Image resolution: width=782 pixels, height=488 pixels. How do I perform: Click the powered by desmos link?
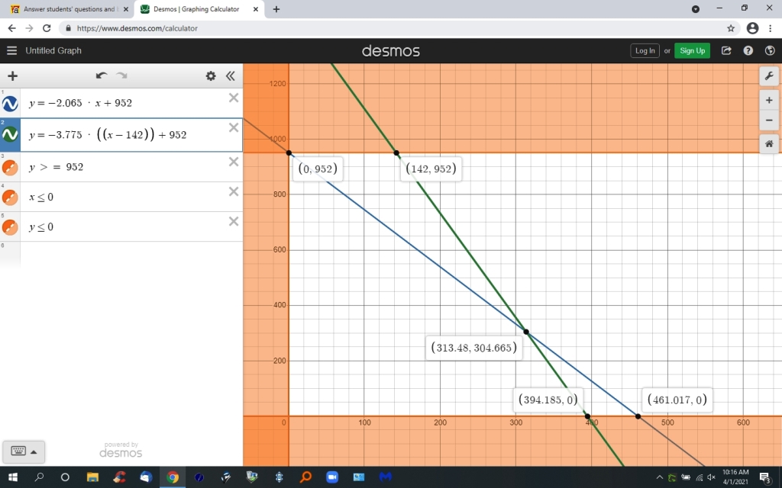point(121,450)
